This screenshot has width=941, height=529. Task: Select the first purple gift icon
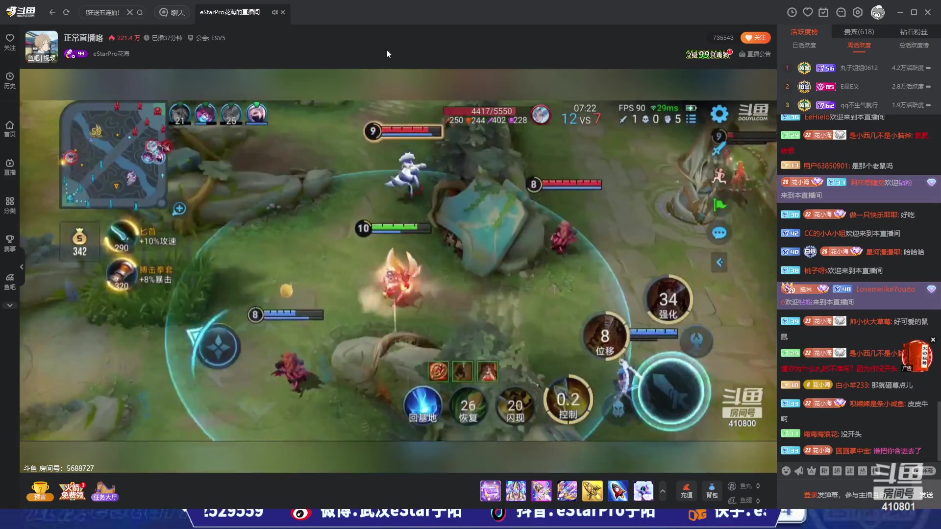click(491, 491)
